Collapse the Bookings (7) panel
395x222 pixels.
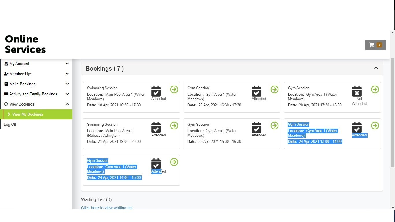376,68
